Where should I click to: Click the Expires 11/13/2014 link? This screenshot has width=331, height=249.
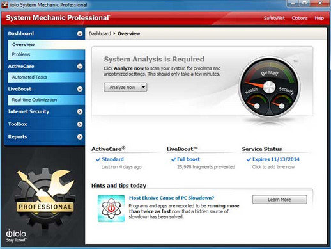[x=276, y=159]
